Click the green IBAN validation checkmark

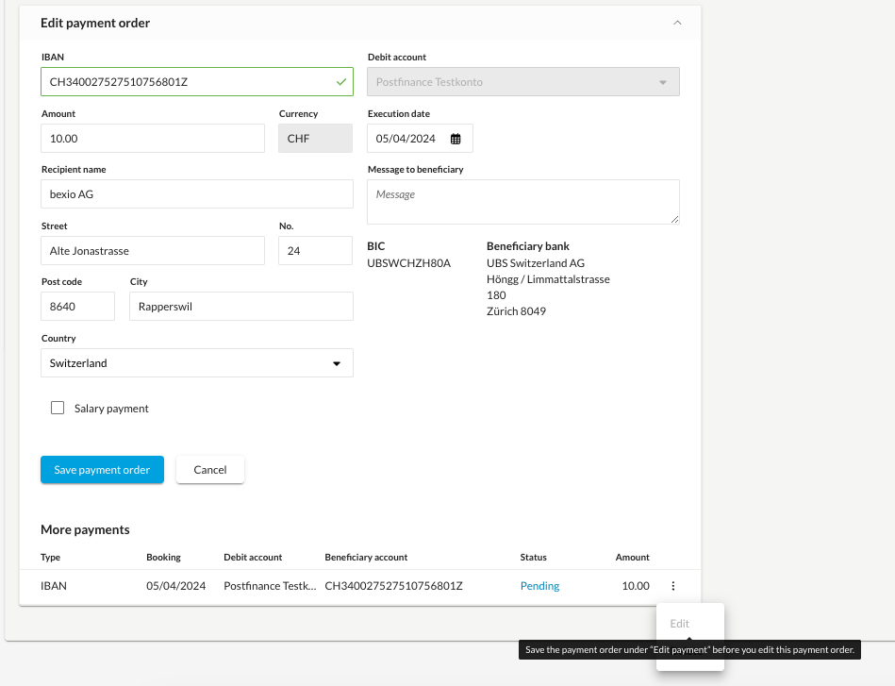point(341,82)
